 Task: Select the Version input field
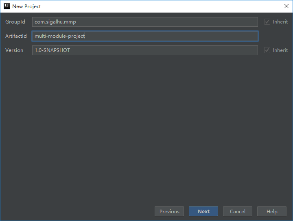point(145,50)
